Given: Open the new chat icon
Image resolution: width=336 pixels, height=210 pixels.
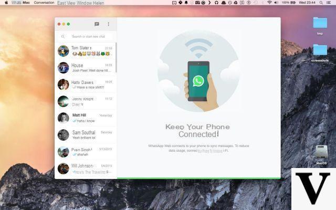Looking at the screenshot, I should 97,24.
